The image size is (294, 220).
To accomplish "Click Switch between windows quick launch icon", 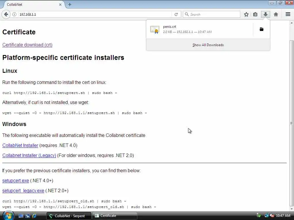I will click(x=28, y=216).
